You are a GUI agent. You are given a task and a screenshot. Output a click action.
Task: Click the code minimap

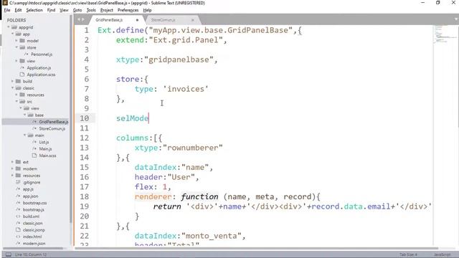[445, 35]
